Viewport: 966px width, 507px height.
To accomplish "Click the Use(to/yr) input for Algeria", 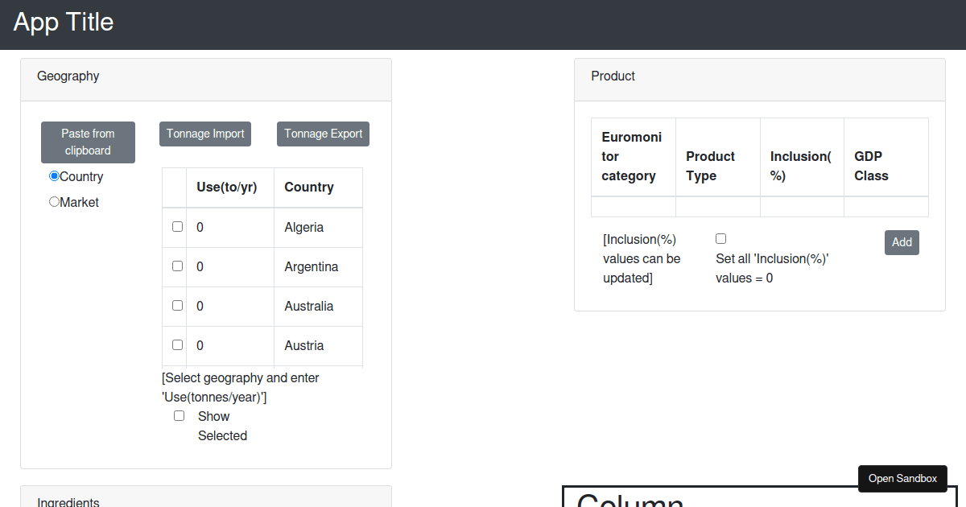I will tap(229, 227).
